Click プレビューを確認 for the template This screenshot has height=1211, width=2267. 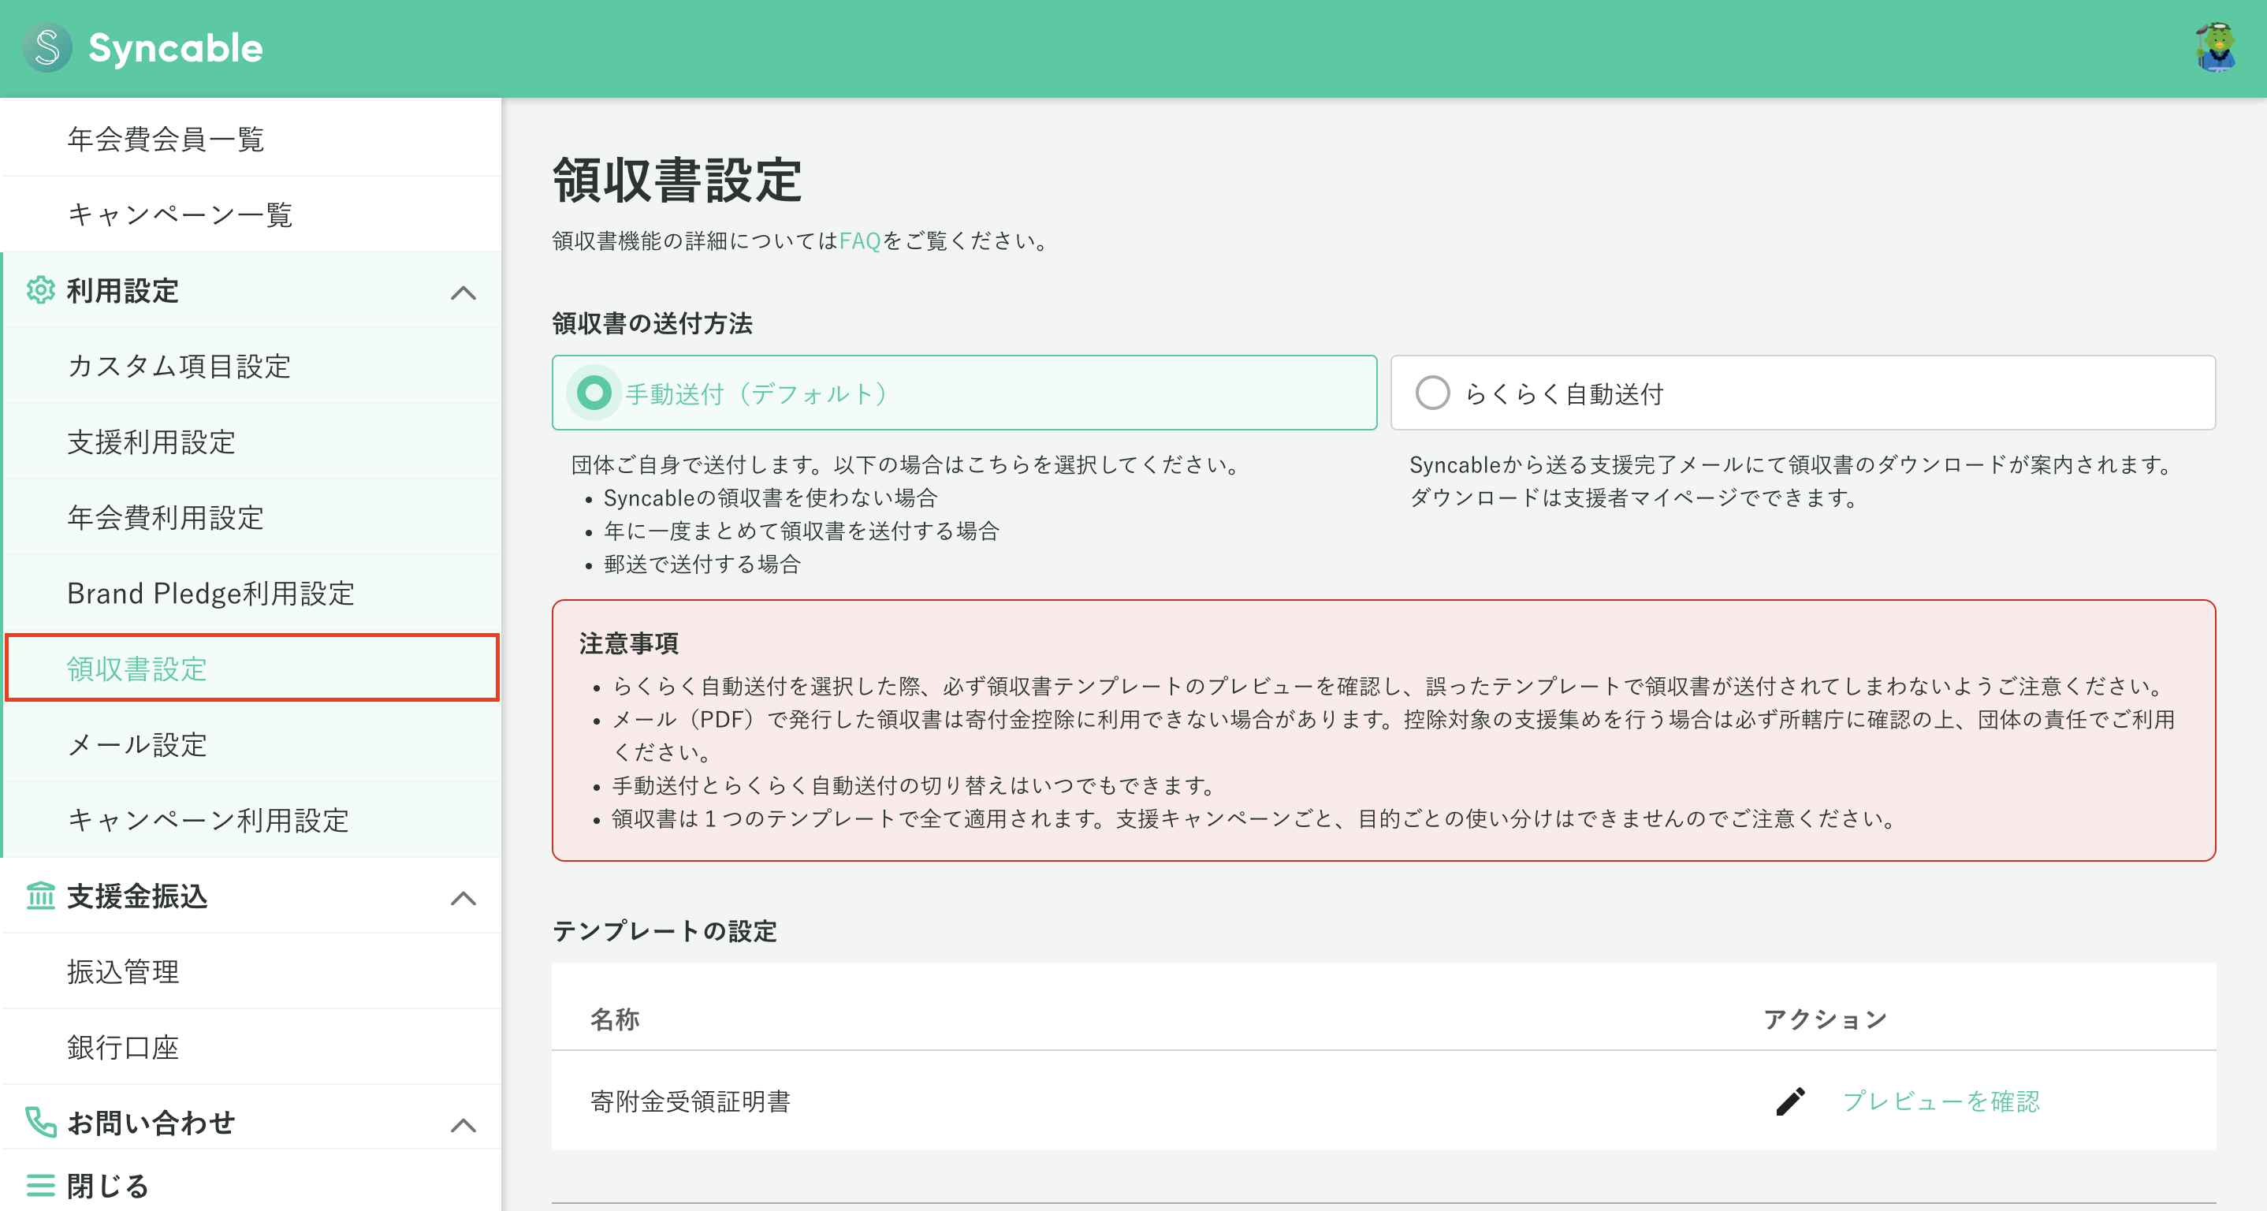1943,1102
